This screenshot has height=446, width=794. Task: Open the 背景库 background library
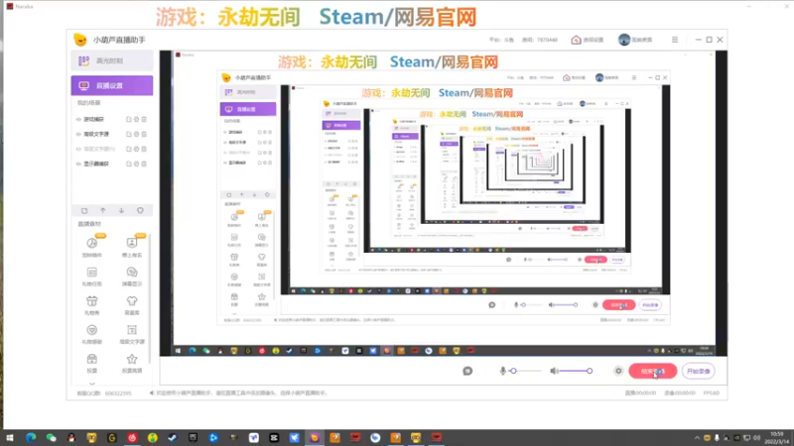[132, 305]
